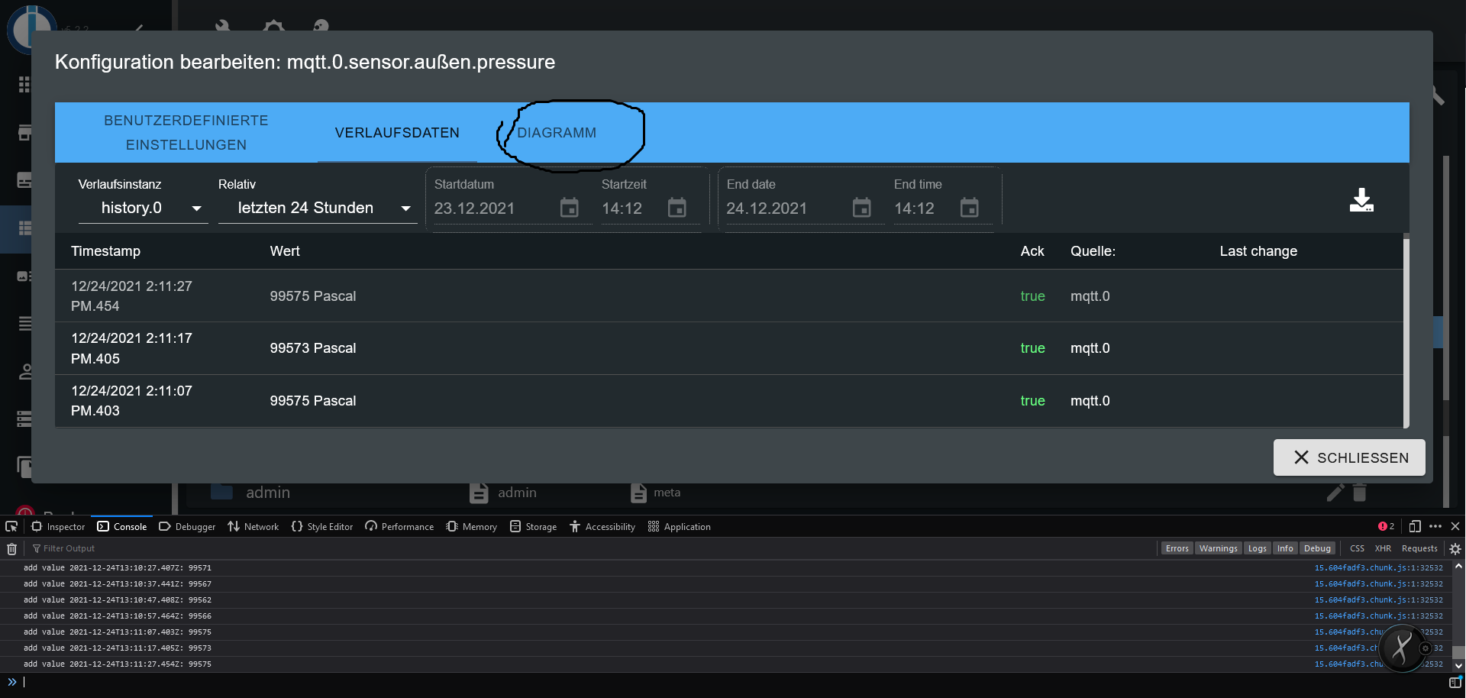Open the Debugger devtools tab
Viewport: 1466px width, 698px height.
[187, 526]
